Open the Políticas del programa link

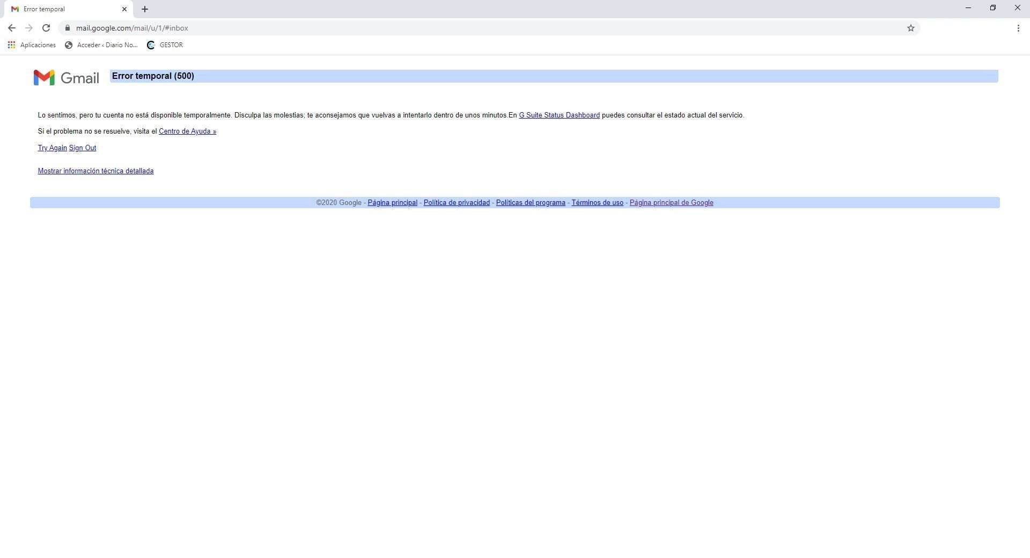pyautogui.click(x=531, y=203)
